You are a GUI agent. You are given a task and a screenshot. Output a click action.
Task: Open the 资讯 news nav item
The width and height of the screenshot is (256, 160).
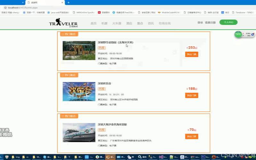pyautogui.click(x=151, y=23)
